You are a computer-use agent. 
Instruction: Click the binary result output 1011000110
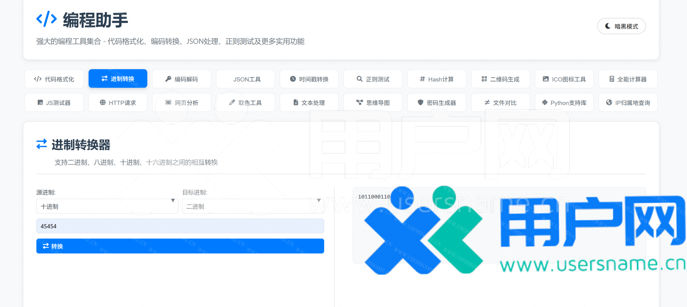tap(374, 197)
